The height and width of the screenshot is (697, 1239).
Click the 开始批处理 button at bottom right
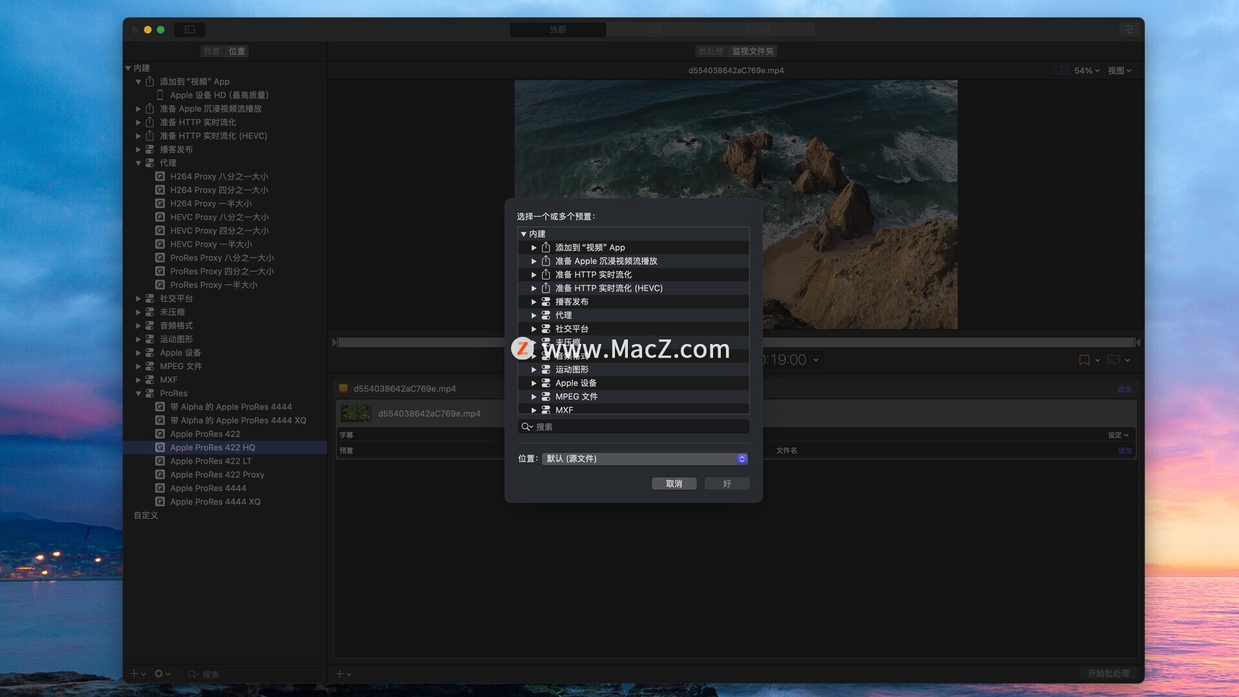coord(1108,673)
